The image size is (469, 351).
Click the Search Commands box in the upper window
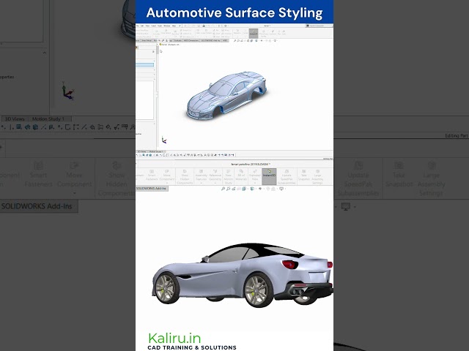[320, 26]
